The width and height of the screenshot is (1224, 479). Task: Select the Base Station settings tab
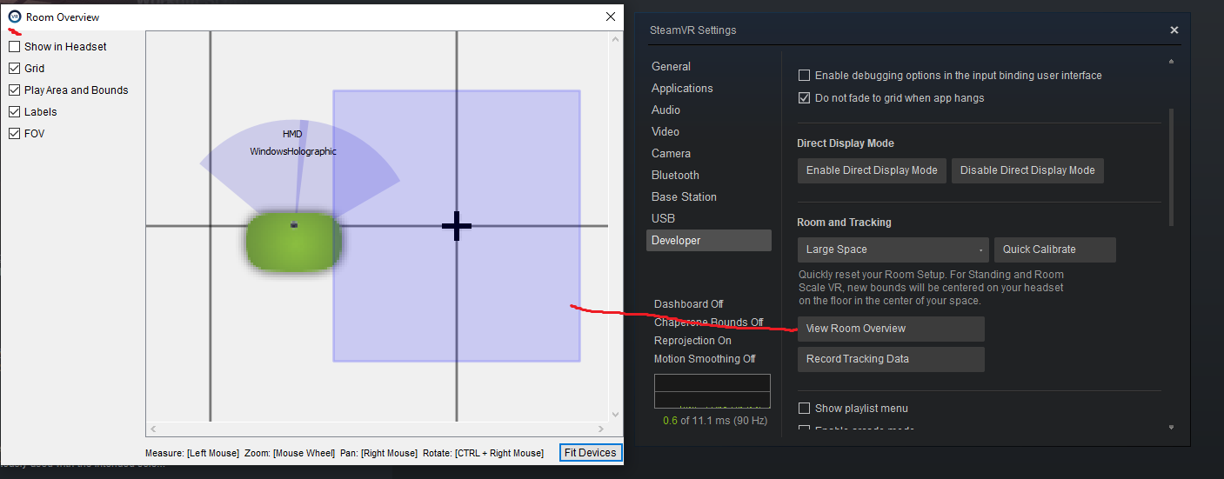pyautogui.click(x=684, y=196)
